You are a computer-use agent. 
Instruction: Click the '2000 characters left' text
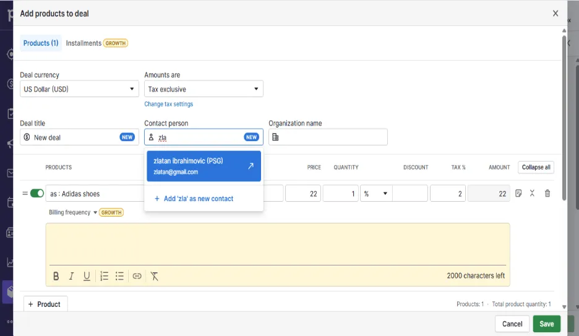click(476, 276)
